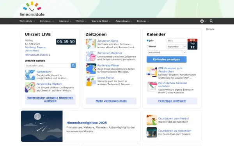Image resolution: width=234 pixels, height=146 pixels.
Task: Click the blue search button next to Ortszeit field
Action: click(73, 65)
